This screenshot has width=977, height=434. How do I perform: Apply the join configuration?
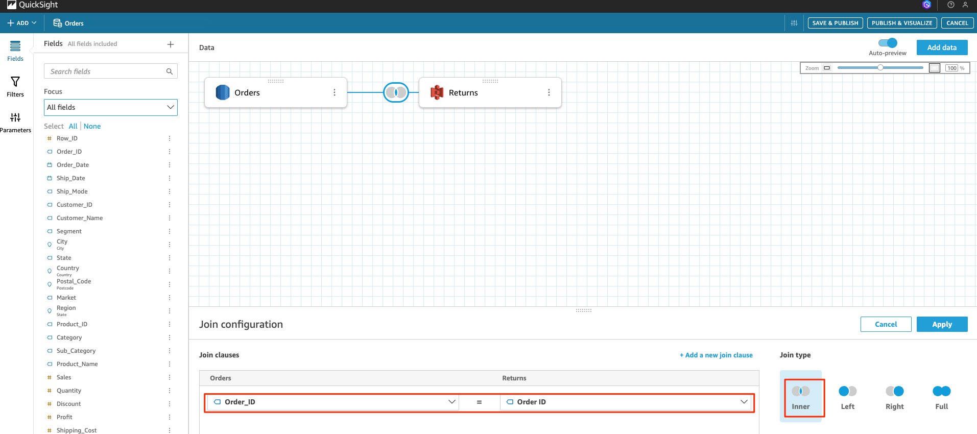click(x=942, y=324)
